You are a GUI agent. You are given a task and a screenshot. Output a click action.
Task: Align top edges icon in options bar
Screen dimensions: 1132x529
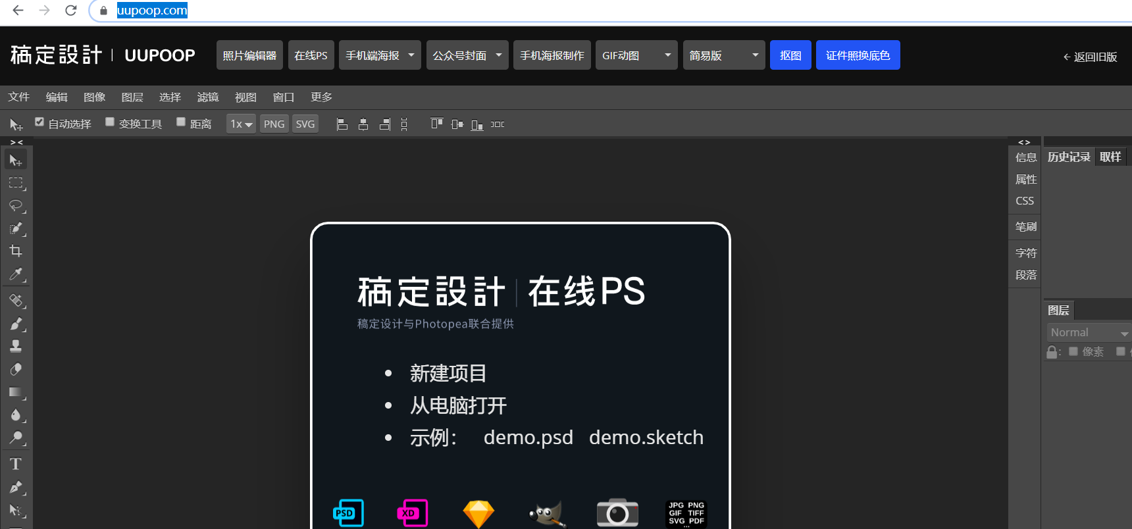pyautogui.click(x=436, y=124)
